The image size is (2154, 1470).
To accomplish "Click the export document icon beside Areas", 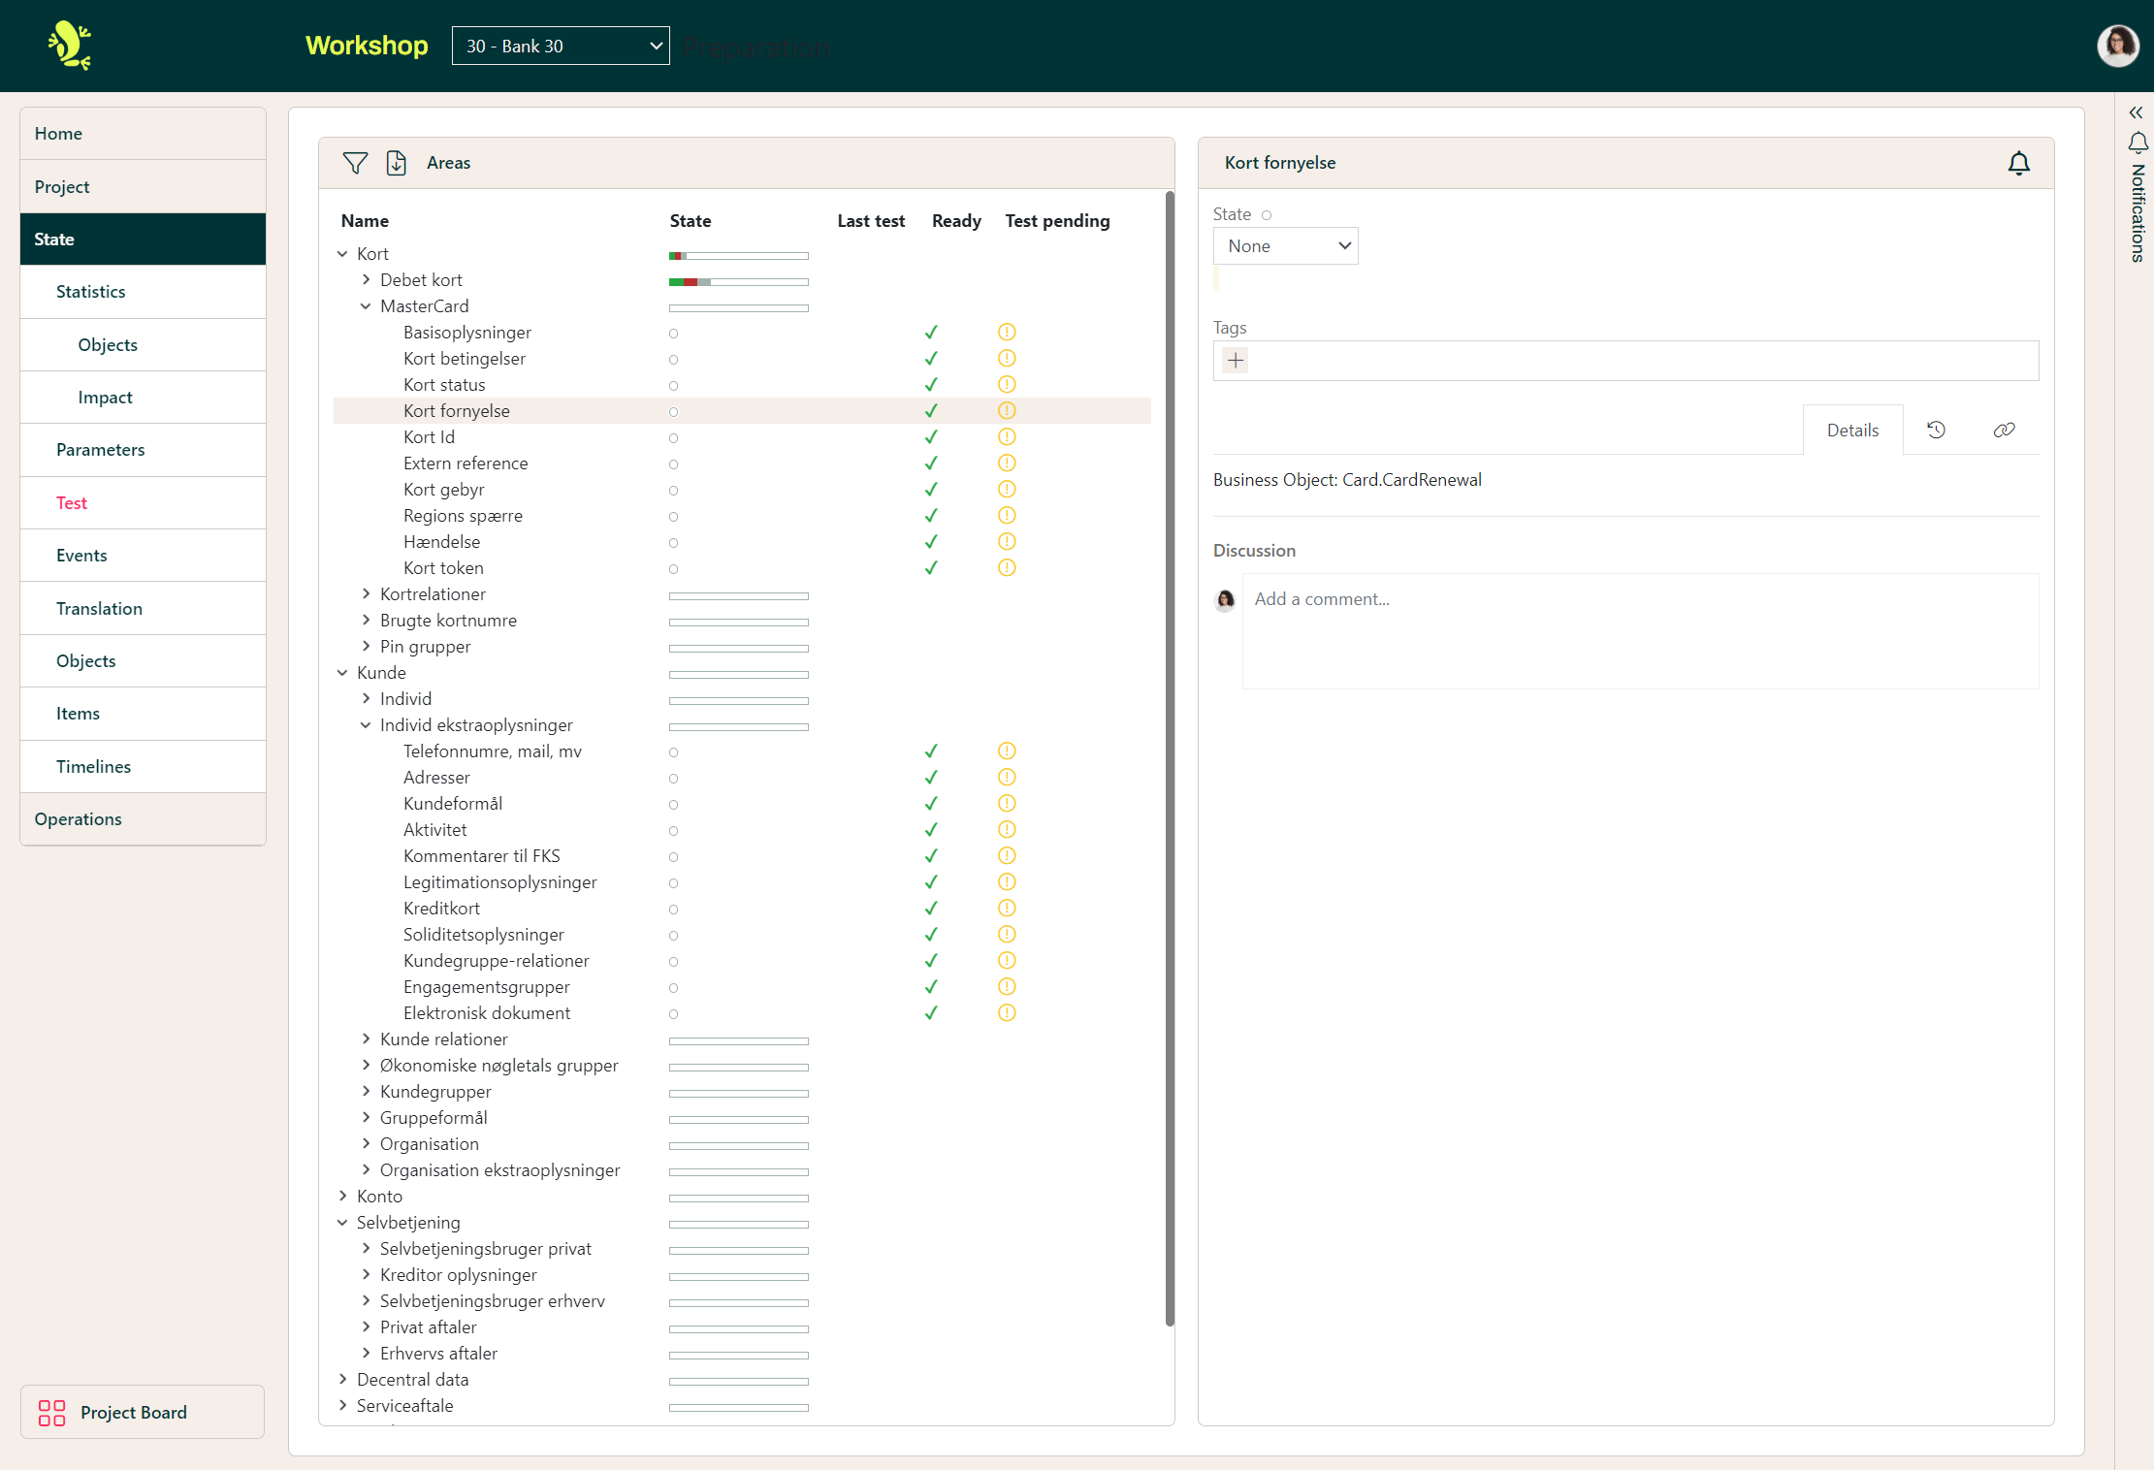I will 396,163.
